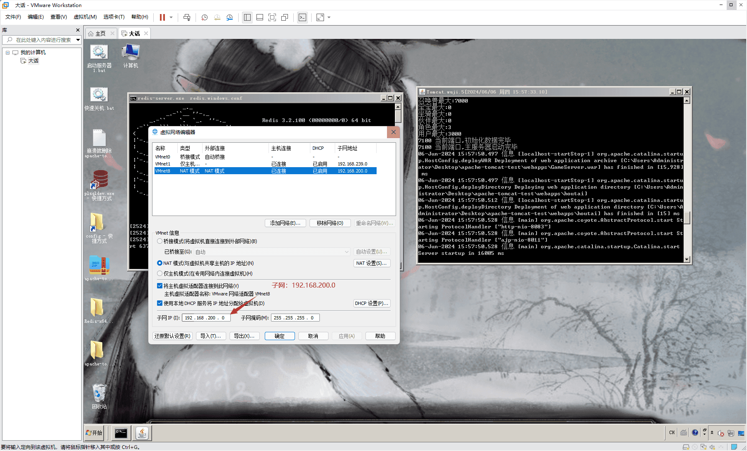Open the 虚拟机(M) menu
Screen dimensions: 747x451
coord(85,17)
